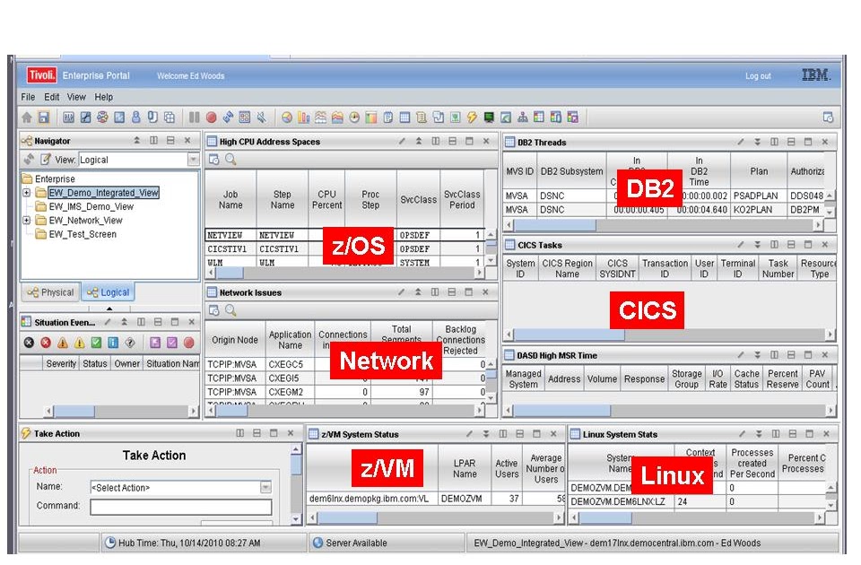Open the green Terminal view icon
The width and height of the screenshot is (861, 565).
(x=489, y=117)
